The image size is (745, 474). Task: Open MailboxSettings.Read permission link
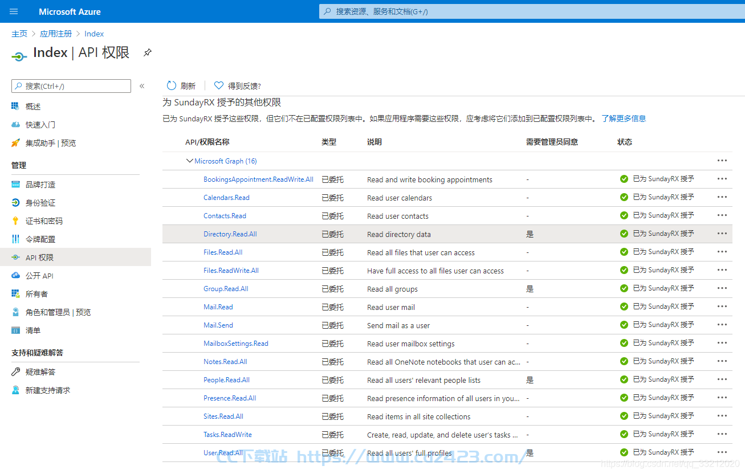[x=236, y=343]
